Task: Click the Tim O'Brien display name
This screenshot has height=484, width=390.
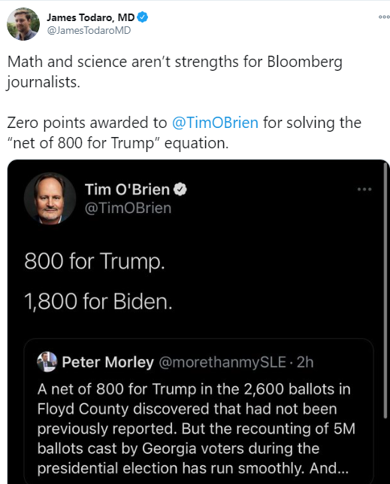Action: [127, 189]
